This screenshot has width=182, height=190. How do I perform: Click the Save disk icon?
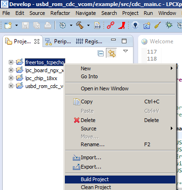(x=25, y=25)
